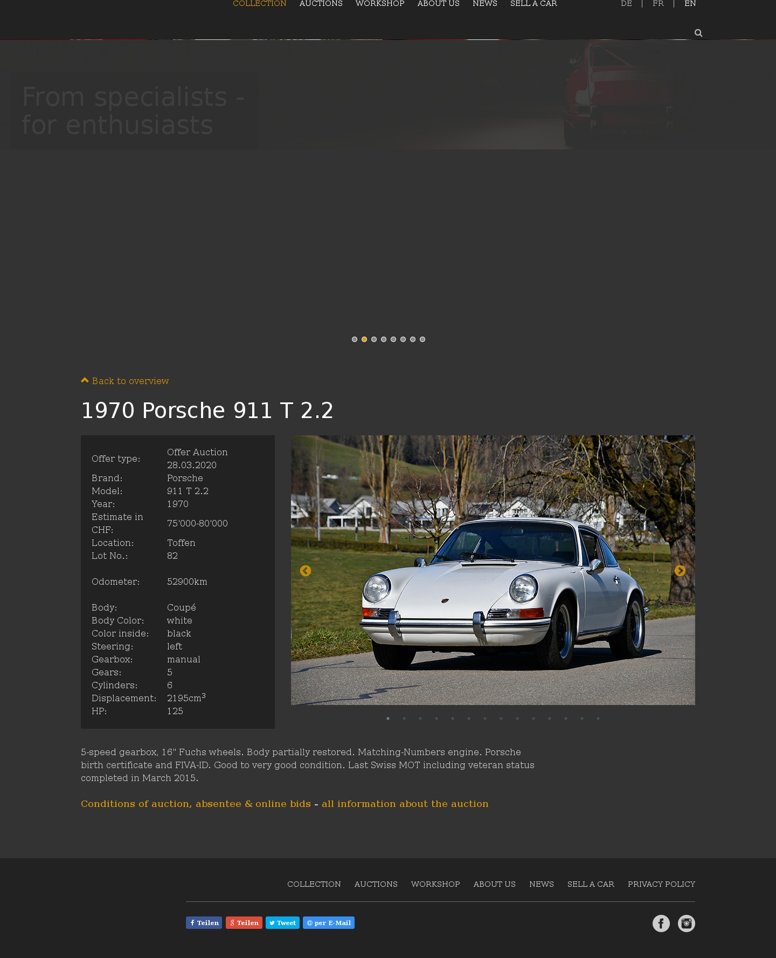The height and width of the screenshot is (958, 776).
Task: Open SELL A CAR in top navigation
Action: 533,4
